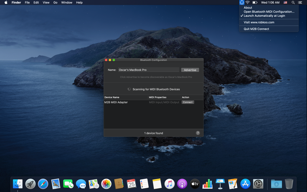Open the Music app in dock
307x192 pixels.
coord(170,184)
